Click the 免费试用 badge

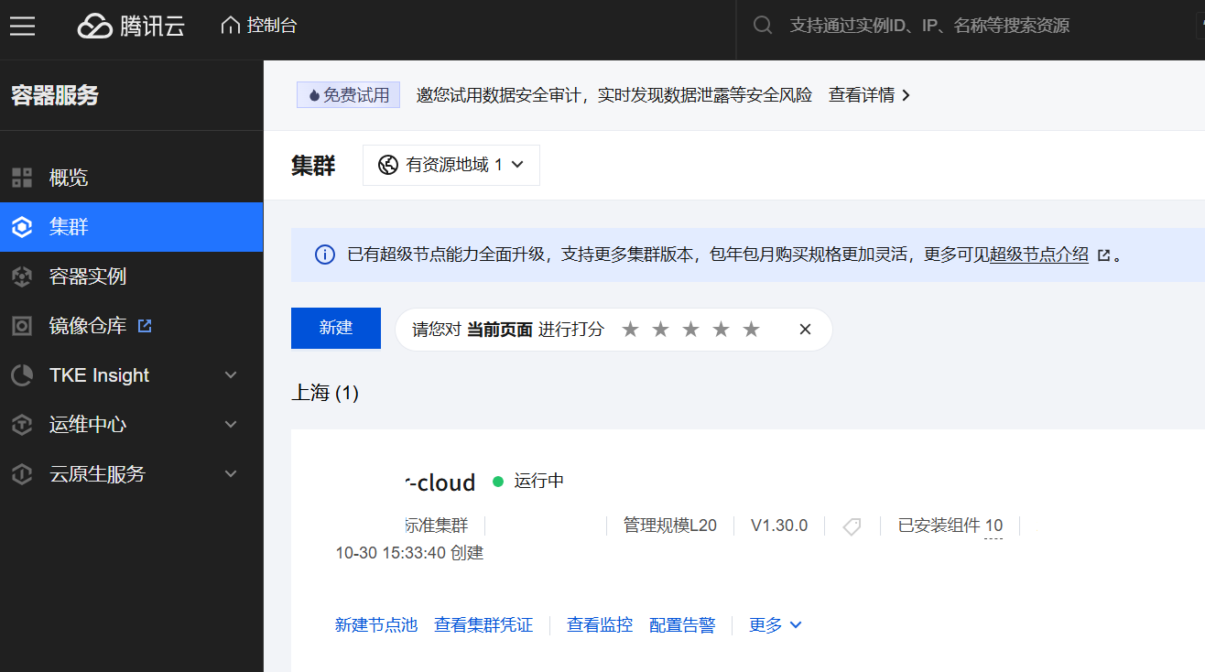(x=348, y=95)
